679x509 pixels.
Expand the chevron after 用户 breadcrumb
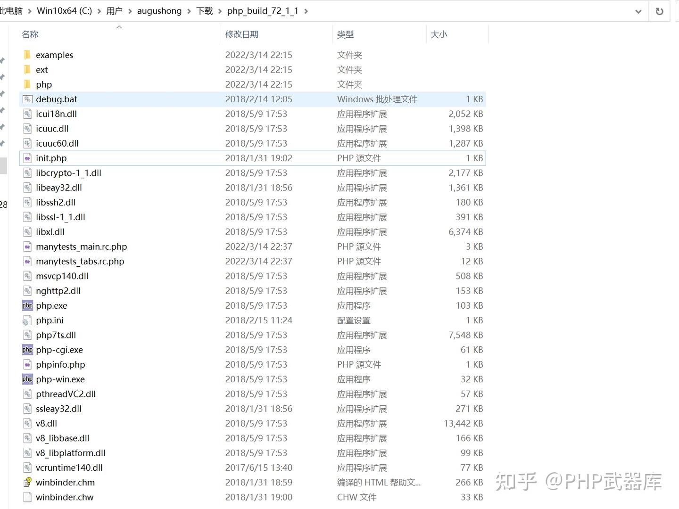pos(130,11)
